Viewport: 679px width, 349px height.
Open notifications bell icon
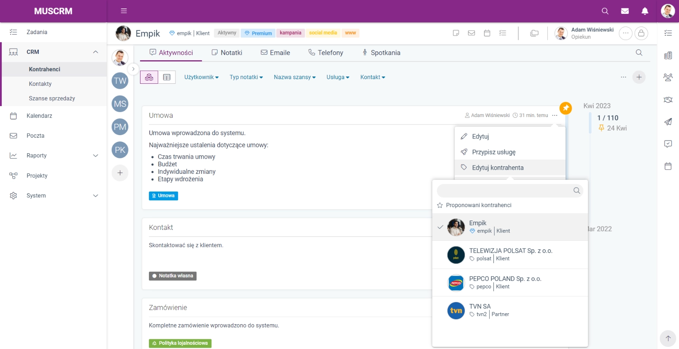tap(645, 11)
